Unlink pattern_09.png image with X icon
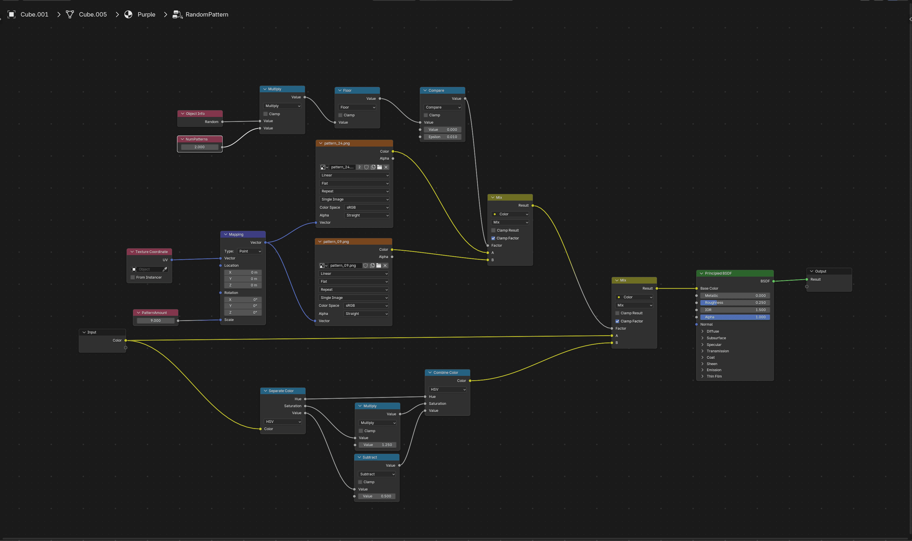The image size is (912, 541). pyautogui.click(x=385, y=266)
